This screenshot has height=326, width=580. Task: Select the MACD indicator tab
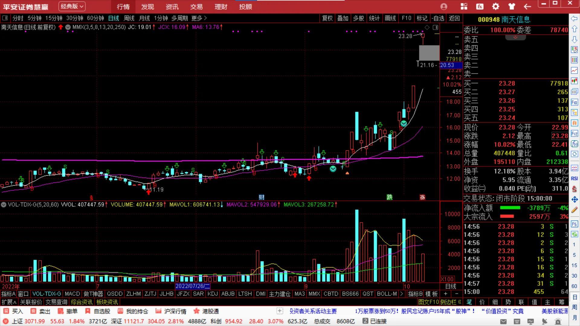[x=72, y=294]
